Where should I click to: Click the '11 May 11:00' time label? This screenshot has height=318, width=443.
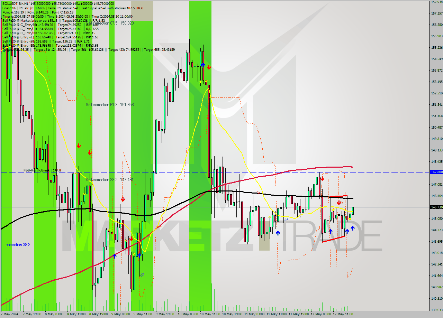[277, 314]
